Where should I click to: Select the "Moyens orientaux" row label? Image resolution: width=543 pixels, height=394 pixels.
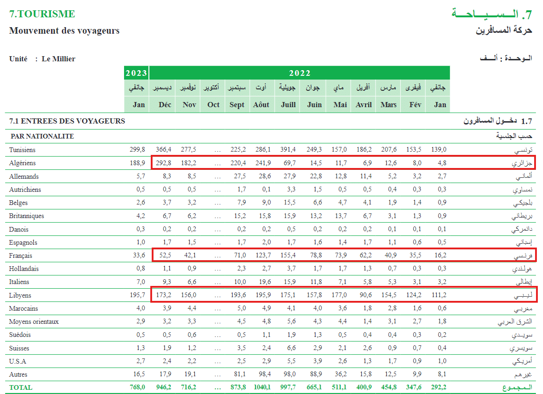(34, 321)
